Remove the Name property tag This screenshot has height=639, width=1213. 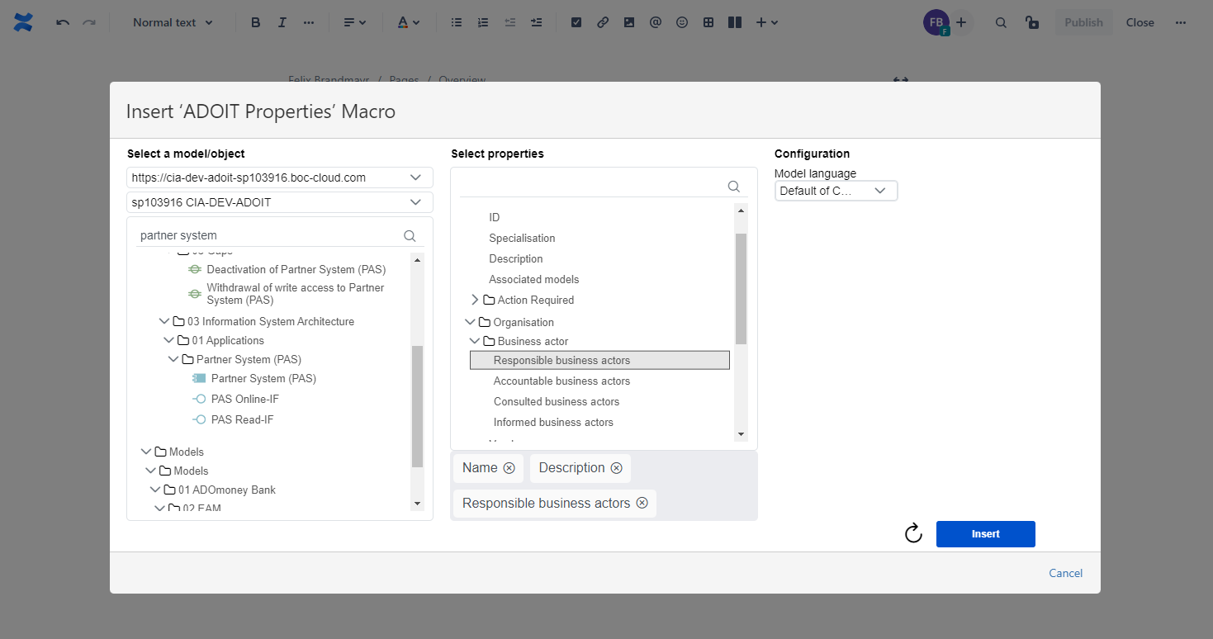click(509, 468)
